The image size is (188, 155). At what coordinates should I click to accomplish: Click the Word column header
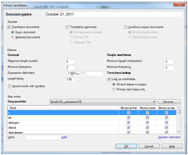[x=63, y=108]
